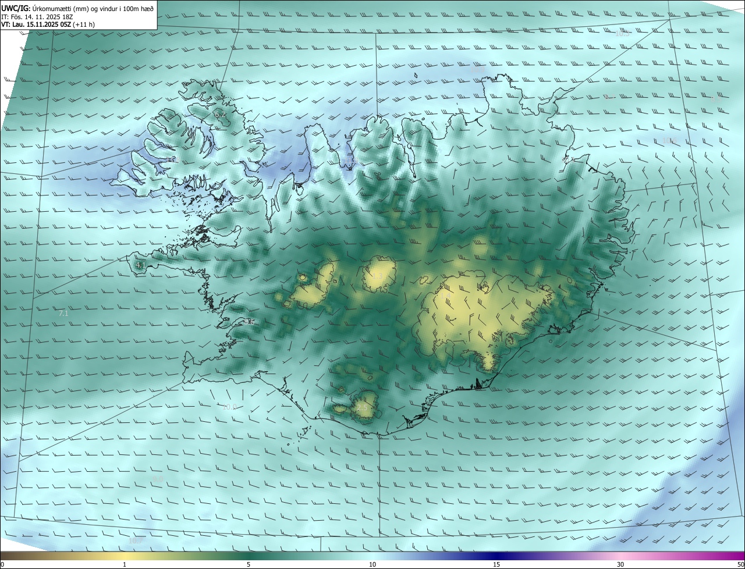The height and width of the screenshot is (569, 745).
Task: Click the 1 label on the color scale
Action: point(125,564)
